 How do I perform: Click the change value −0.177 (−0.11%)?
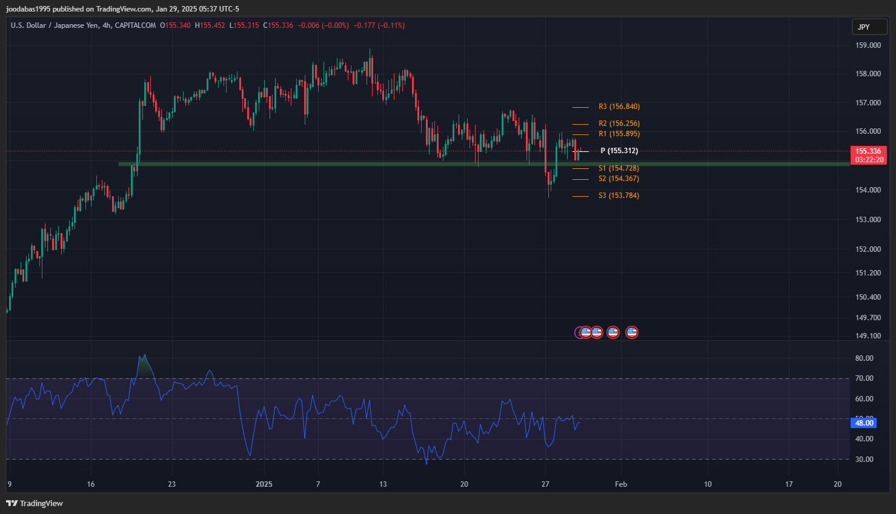click(x=379, y=25)
